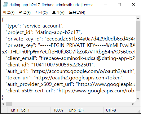
Task: Close the Notepad window
Action: (134, 5)
